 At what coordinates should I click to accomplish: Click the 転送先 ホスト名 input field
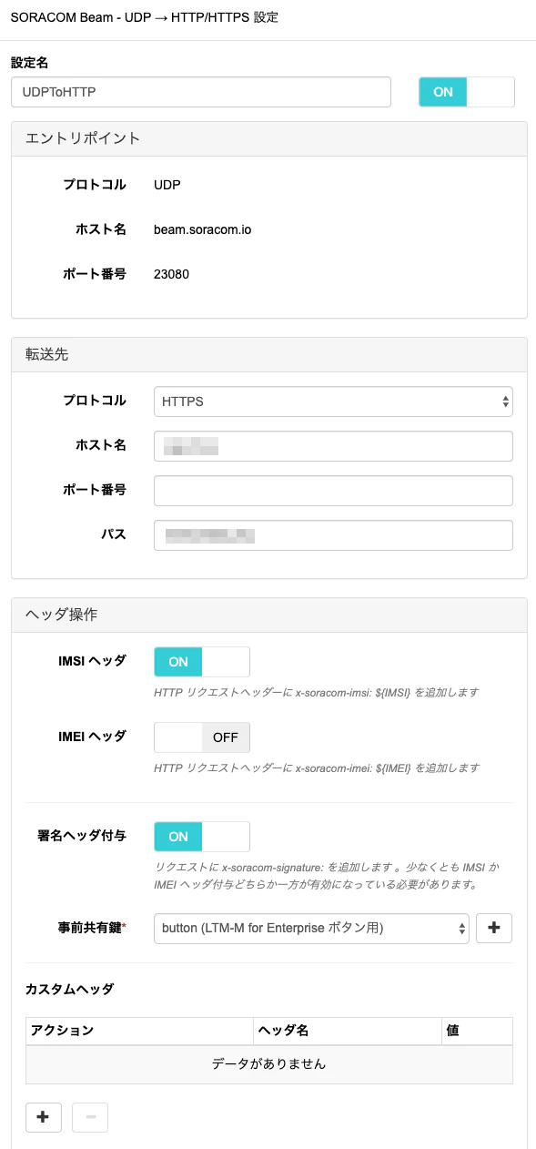[x=333, y=446]
